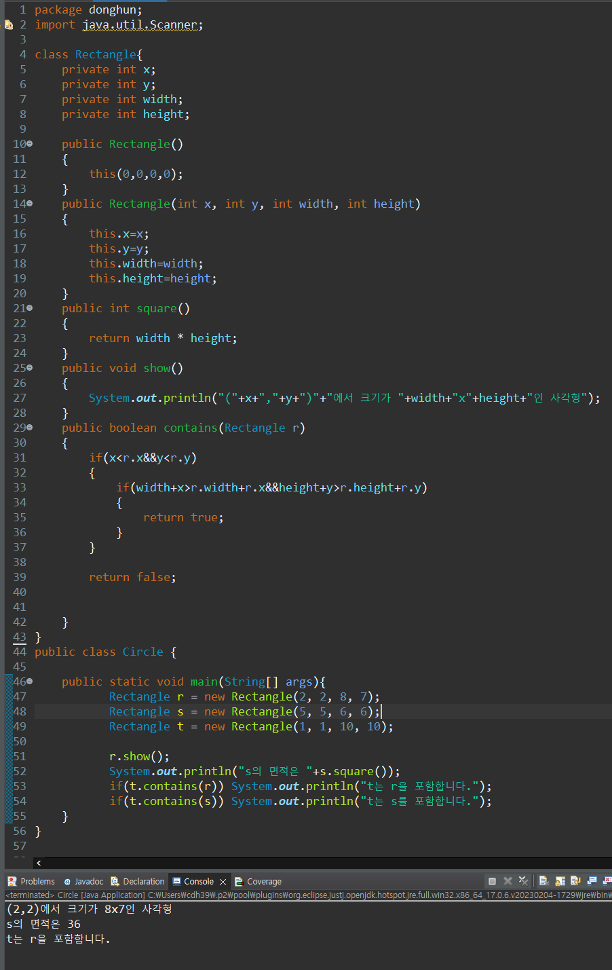Click 'if(x<r.x&&y<r.y)' condition line
This screenshot has width=612, height=970.
click(x=142, y=458)
